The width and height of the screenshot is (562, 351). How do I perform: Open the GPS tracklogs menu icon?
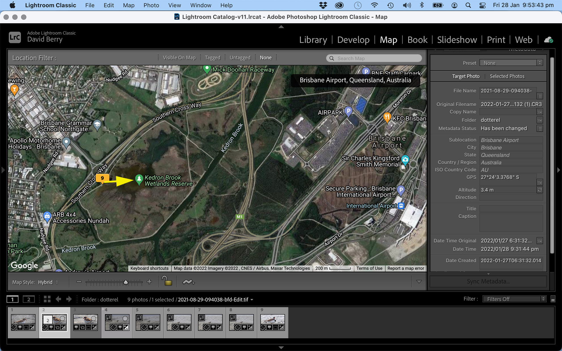tap(188, 282)
